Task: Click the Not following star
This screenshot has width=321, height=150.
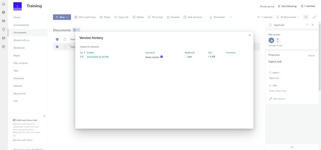Action: pos(279,6)
